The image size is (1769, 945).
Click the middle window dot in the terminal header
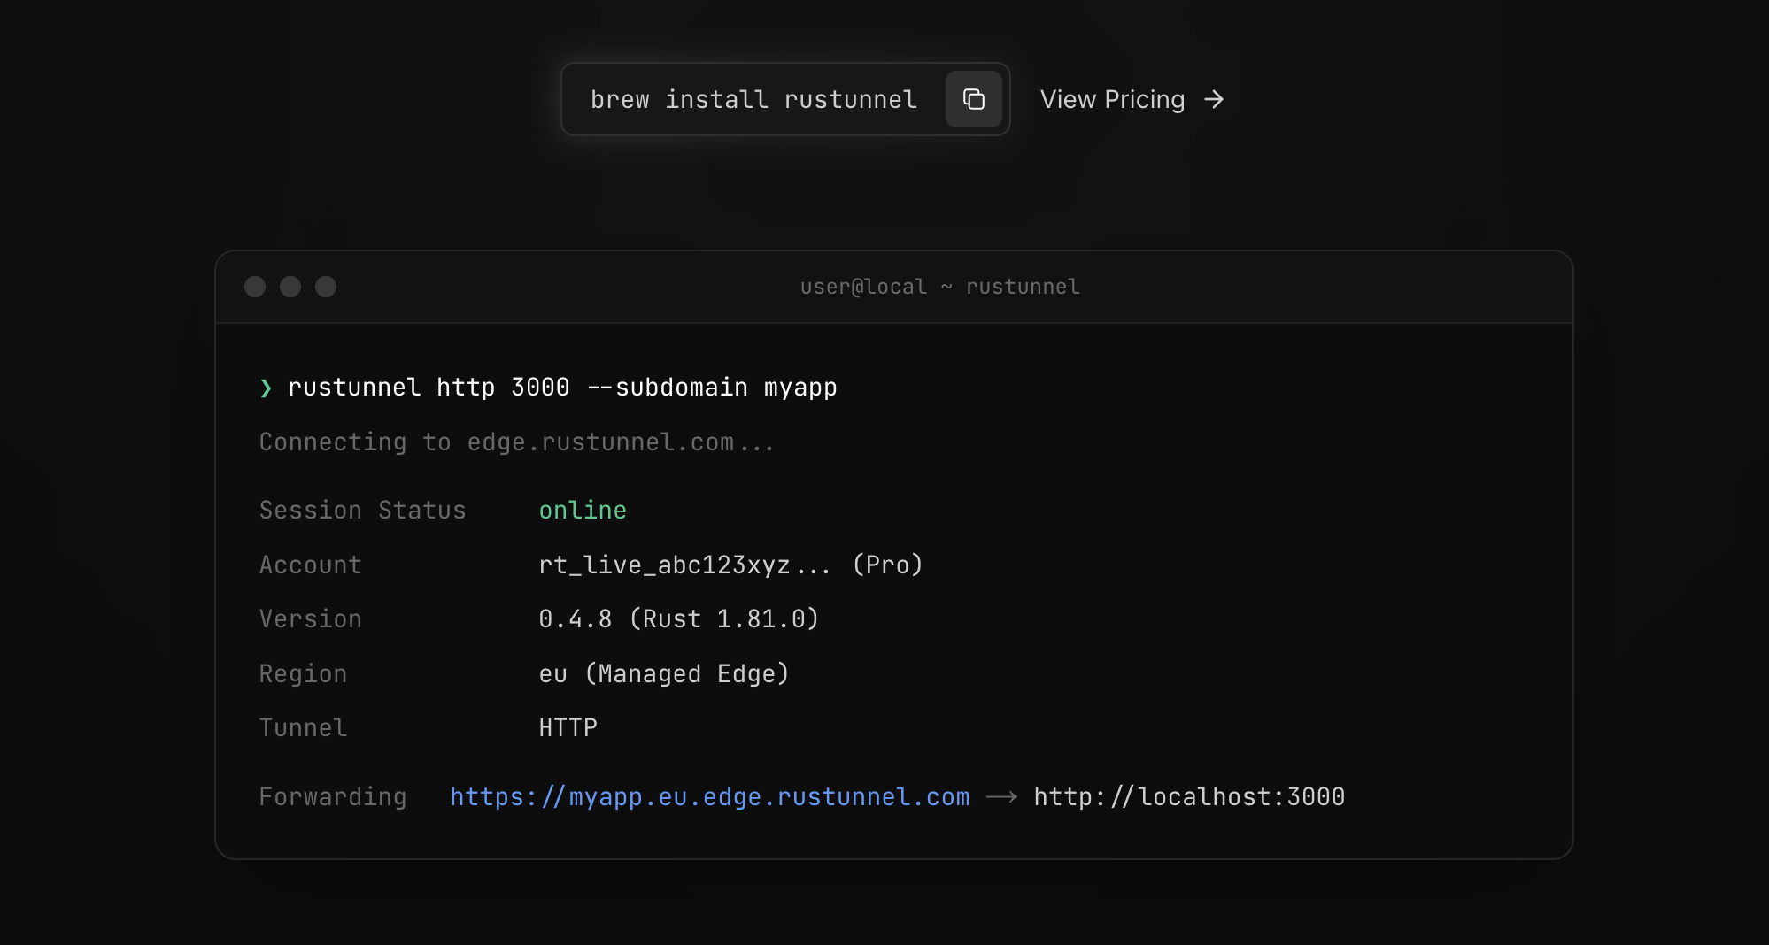[x=290, y=287]
